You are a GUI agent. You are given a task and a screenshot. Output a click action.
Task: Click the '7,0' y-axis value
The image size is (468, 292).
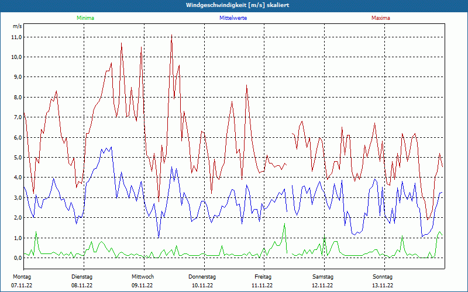pyautogui.click(x=17, y=117)
